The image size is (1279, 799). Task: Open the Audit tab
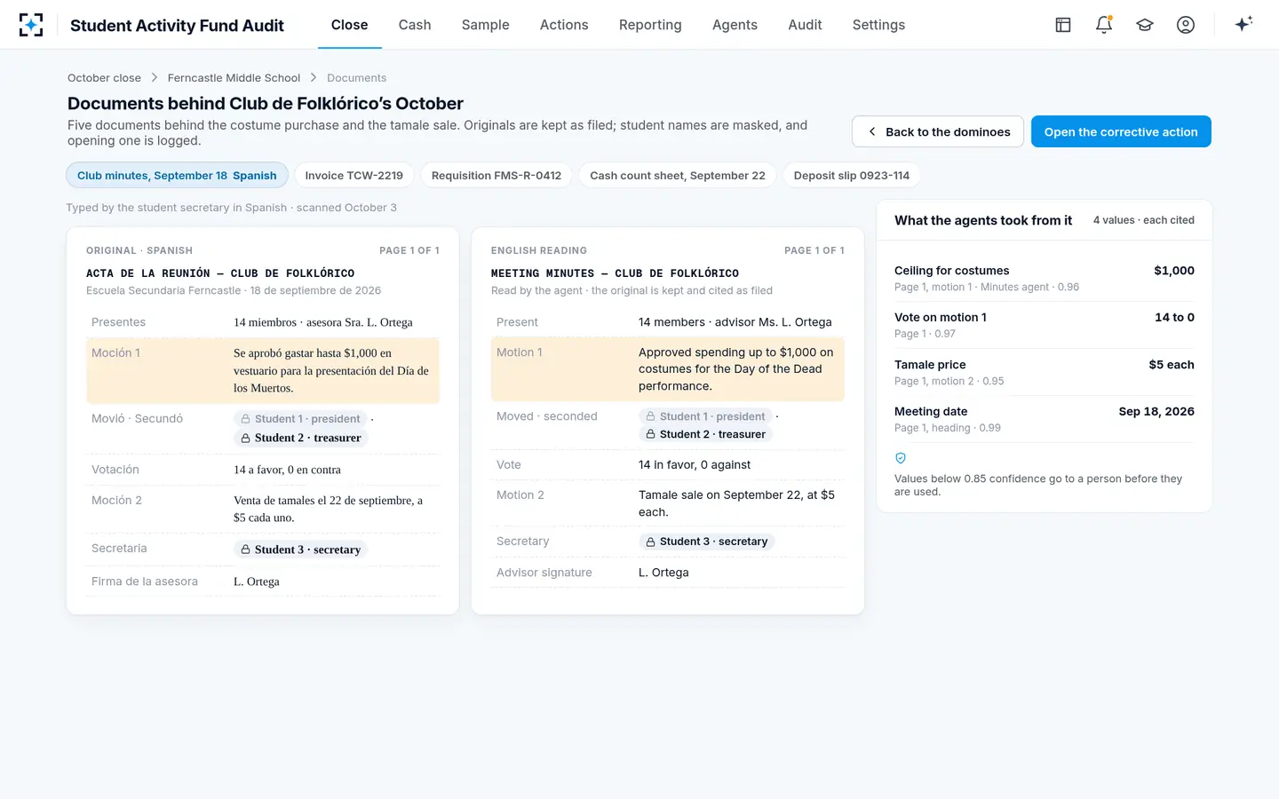point(805,25)
